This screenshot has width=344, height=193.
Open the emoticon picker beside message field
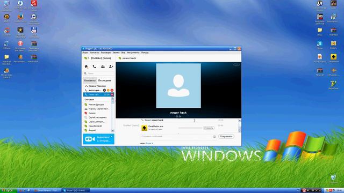click(x=214, y=137)
